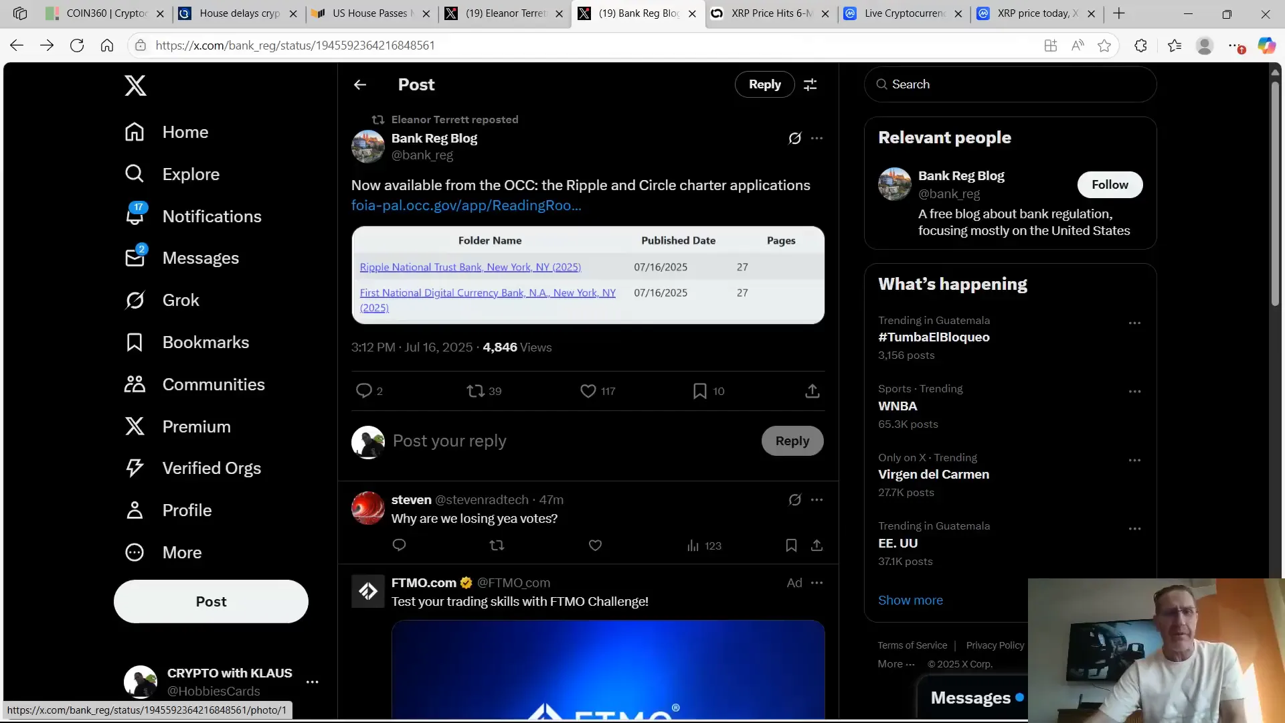Open the Messages drawer at the bottom
The width and height of the screenshot is (1285, 723).
(972, 698)
